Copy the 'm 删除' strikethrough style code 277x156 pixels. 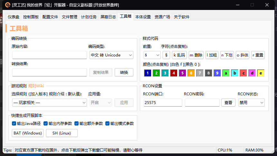[x=196, y=55]
